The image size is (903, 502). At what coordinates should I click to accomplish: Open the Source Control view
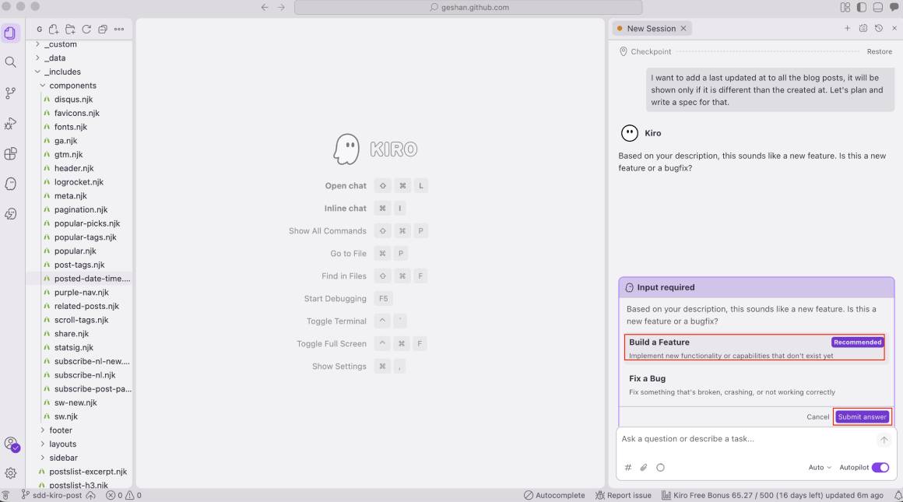pos(10,93)
